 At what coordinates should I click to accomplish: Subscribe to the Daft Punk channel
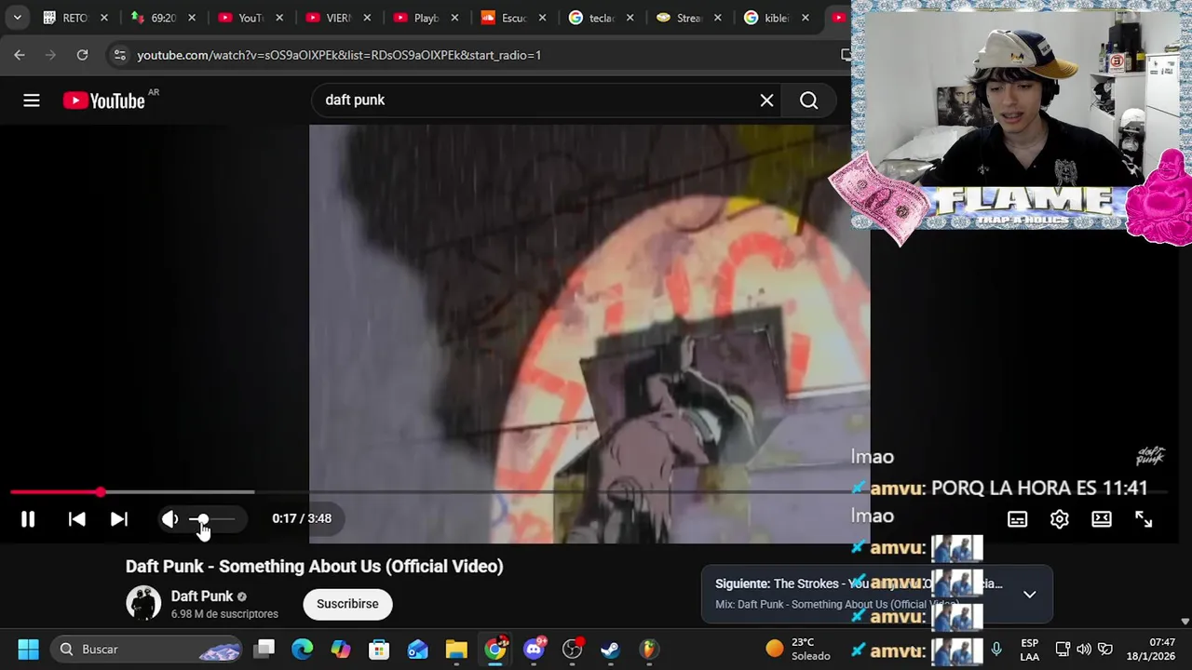[347, 604]
